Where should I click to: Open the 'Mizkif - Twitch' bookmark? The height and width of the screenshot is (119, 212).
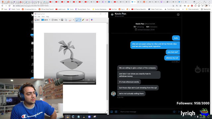point(15,9)
